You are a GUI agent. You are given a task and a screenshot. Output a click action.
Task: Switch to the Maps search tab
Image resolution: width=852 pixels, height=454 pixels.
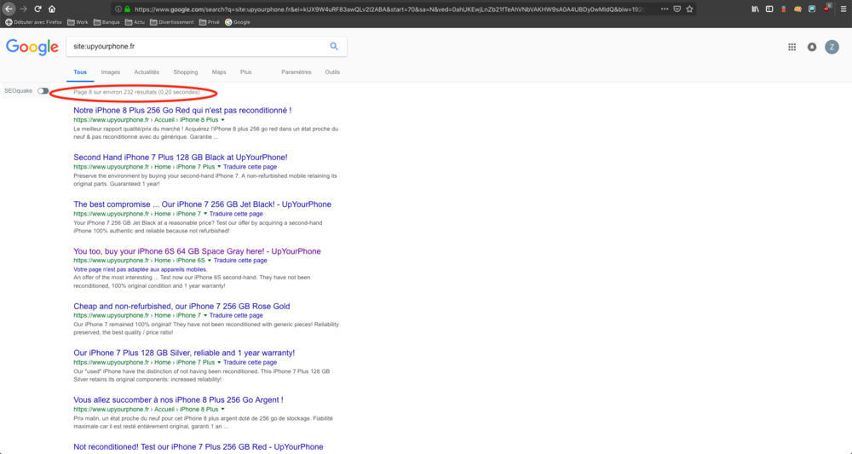(x=219, y=72)
